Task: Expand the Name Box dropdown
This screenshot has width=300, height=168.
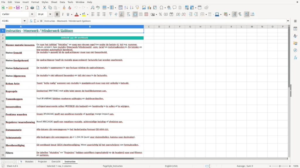Action: pos(25,21)
